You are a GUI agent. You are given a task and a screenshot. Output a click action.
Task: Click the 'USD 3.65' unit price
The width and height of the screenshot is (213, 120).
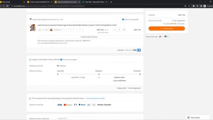click(x=100, y=30)
